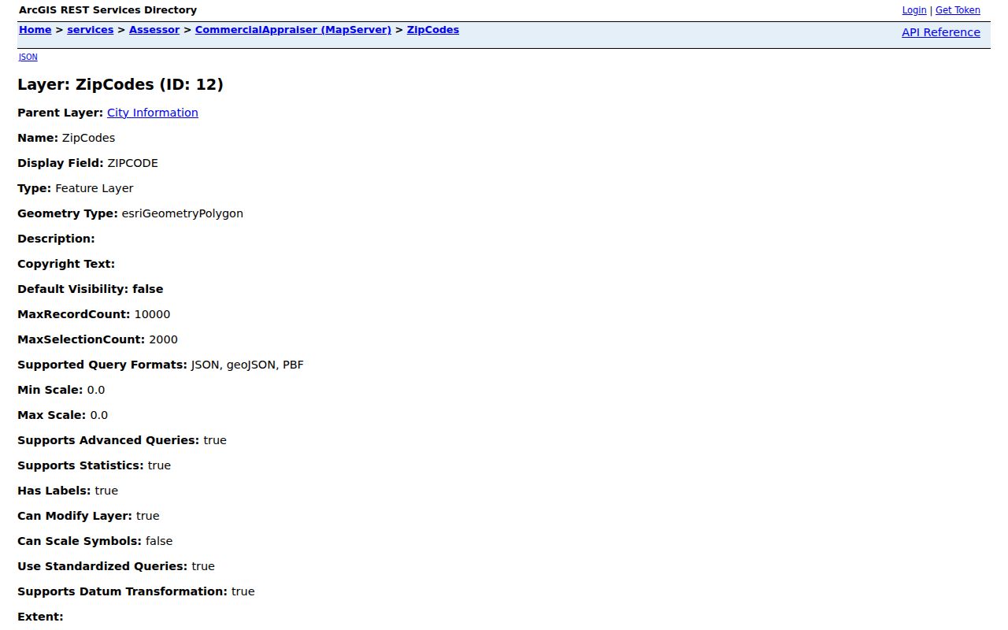Open the services breadcrumb link
Screen dimensions: 1008x630
90,30
